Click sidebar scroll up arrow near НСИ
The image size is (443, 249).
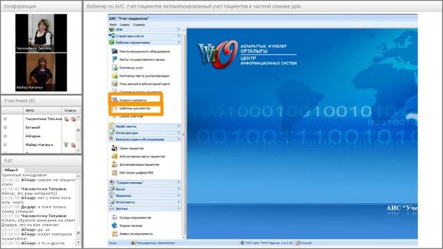pos(184,30)
